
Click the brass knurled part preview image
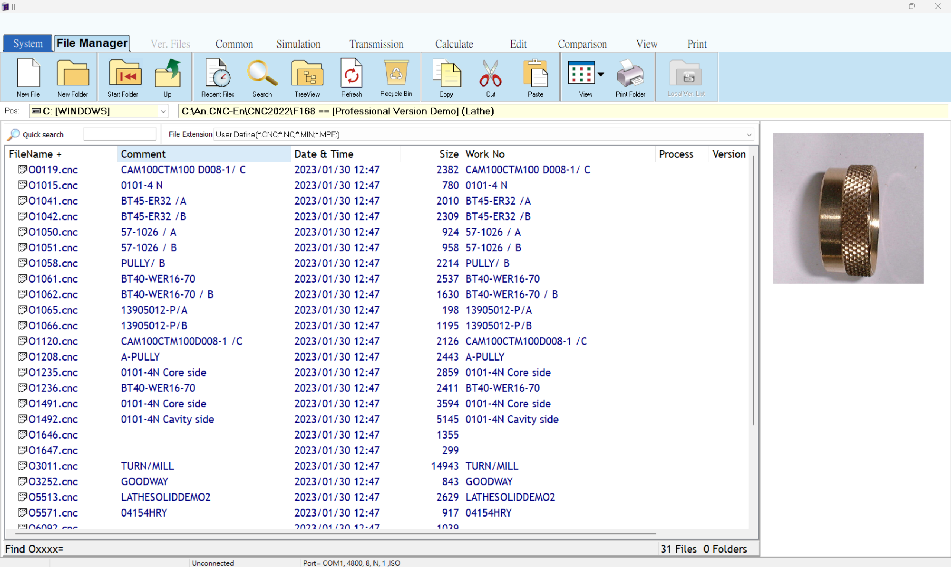tap(848, 208)
